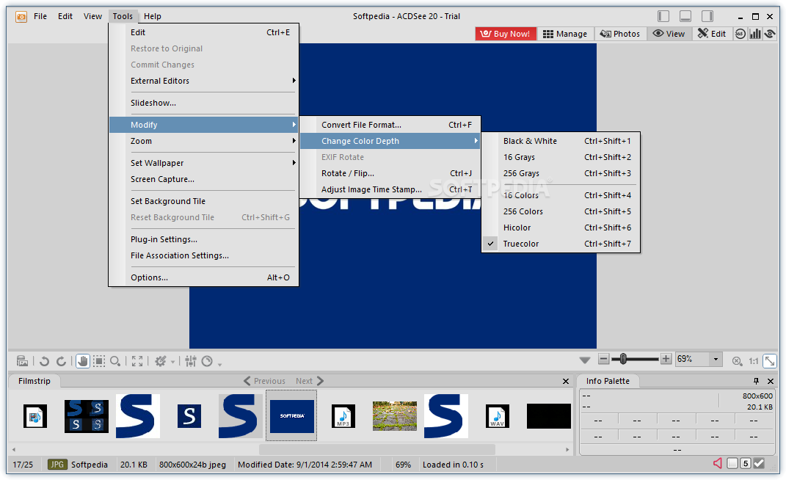This screenshot has width=786, height=480.
Task: Select the checked Truecolor option
Action: click(x=561, y=243)
